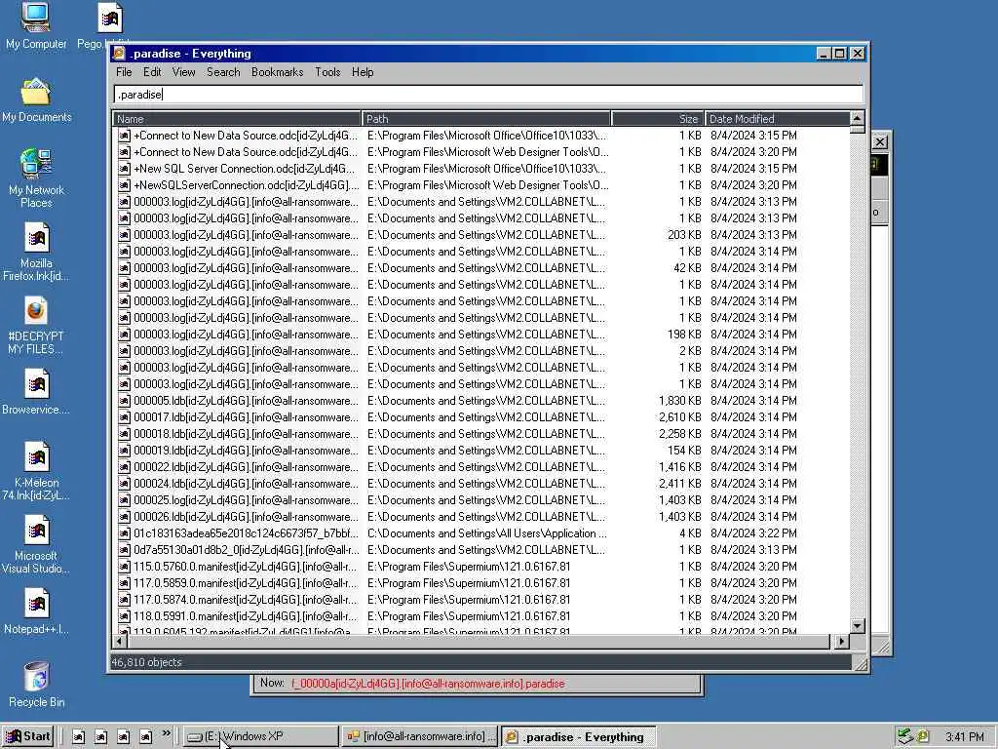Open My Documents desktop folder
The image size is (998, 749).
tap(36, 100)
